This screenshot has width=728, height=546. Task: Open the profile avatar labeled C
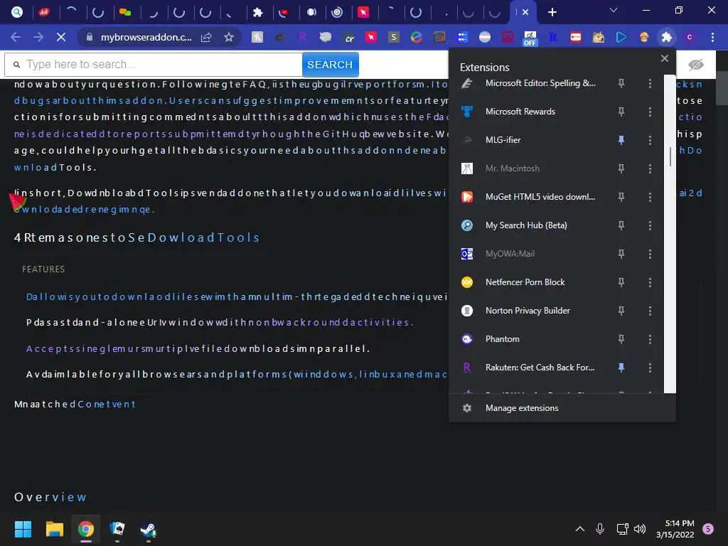(690, 37)
